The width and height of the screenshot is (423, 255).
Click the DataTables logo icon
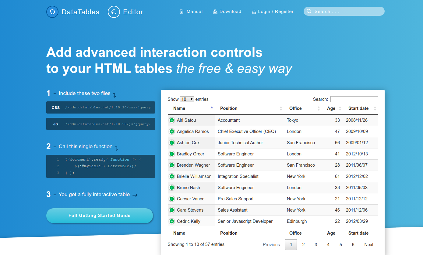52,12
